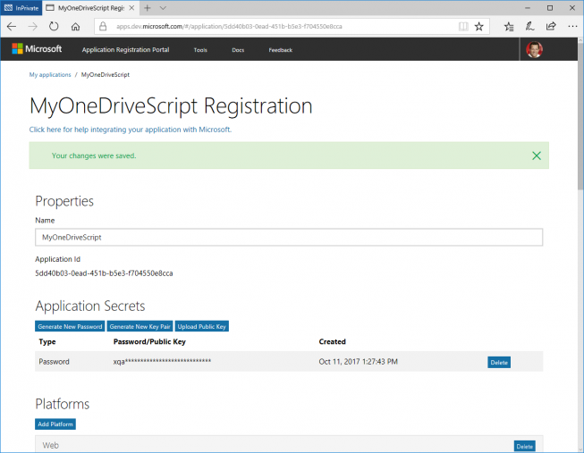Open a new browser tab
Screen dimensions: 584x453
coord(148,8)
